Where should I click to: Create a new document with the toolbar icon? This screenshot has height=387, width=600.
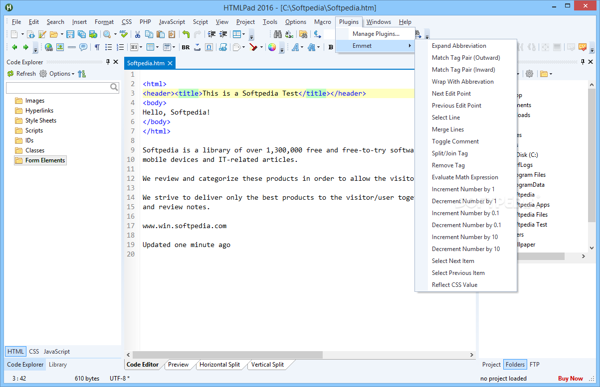(x=14, y=34)
